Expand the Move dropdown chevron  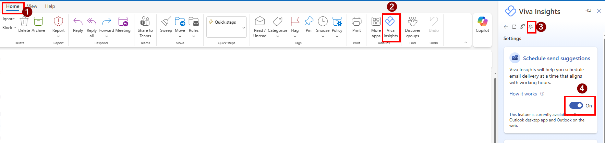[x=180, y=36]
